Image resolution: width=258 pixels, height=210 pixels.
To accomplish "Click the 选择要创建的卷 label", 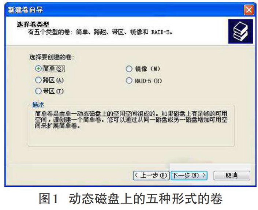I will pos(52,57).
